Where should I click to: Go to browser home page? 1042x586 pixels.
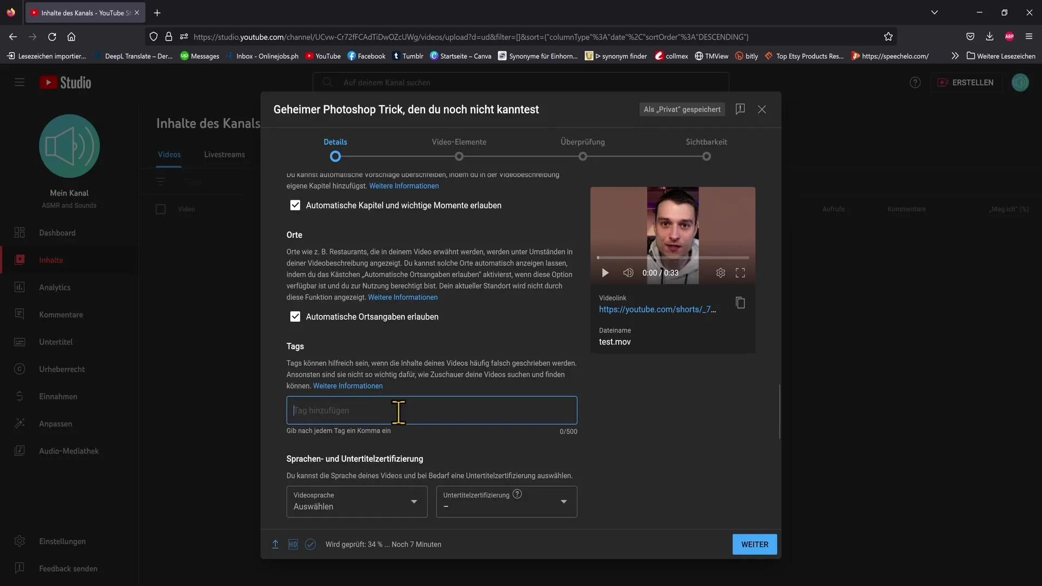coord(71,37)
